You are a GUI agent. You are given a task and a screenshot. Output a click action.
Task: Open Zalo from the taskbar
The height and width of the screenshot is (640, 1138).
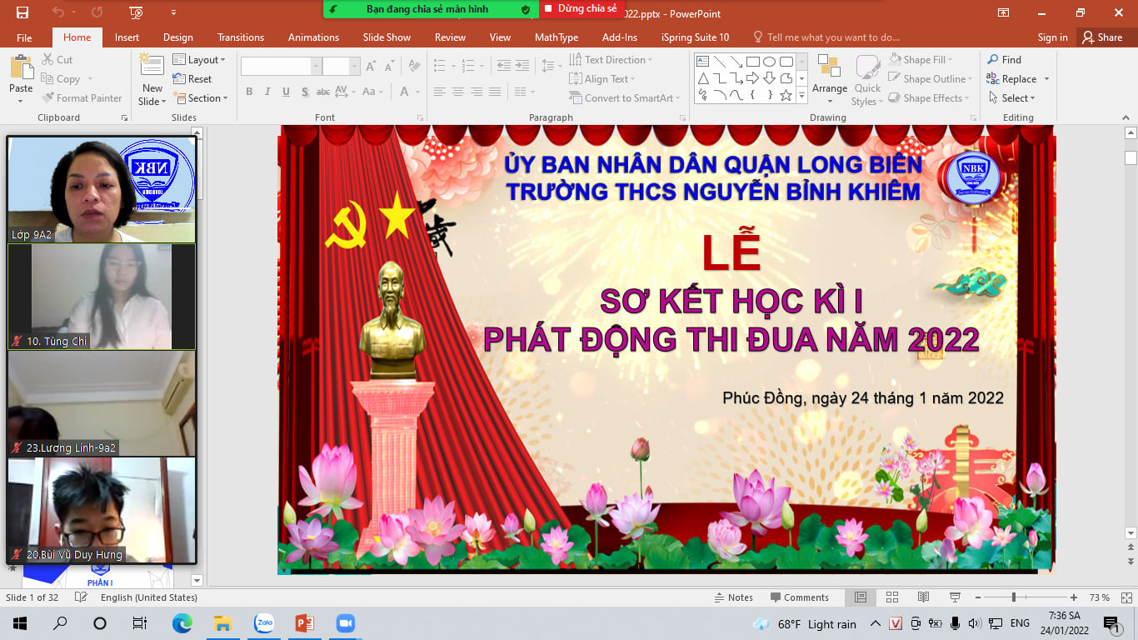[x=264, y=623]
